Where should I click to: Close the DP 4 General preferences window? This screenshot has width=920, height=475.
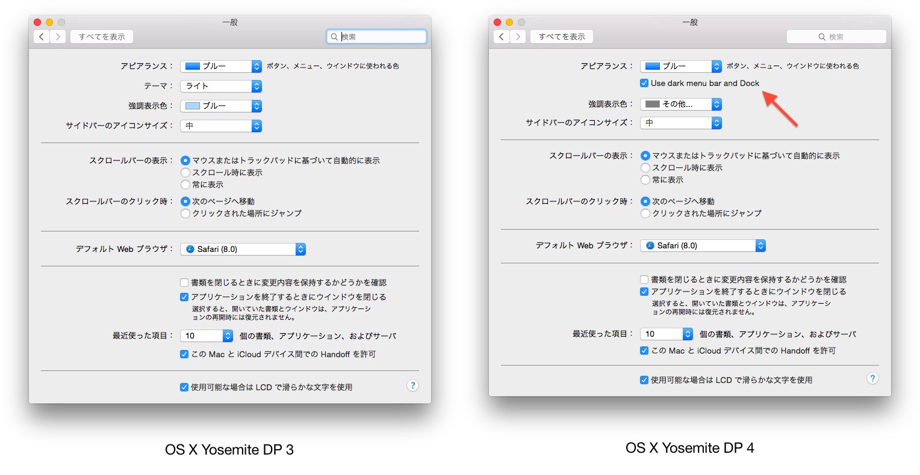point(497,22)
